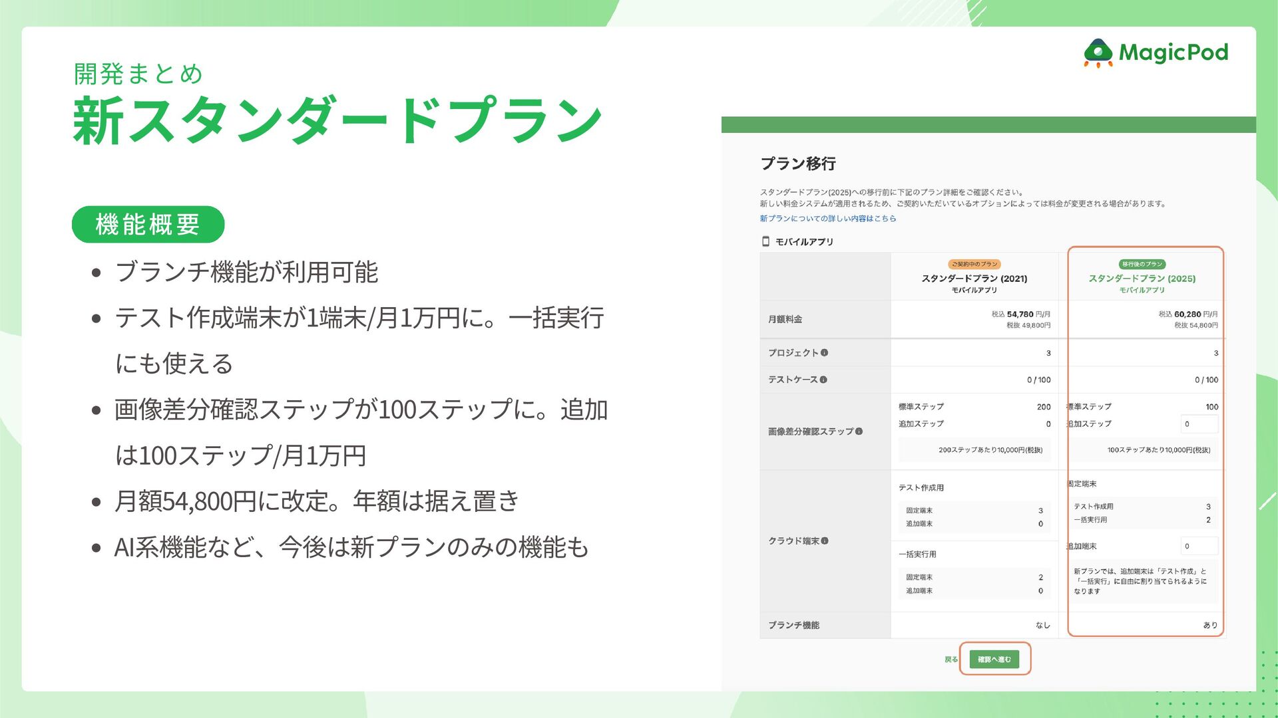Select the スタンダードプラン (2021) heading
The image size is (1278, 718).
click(974, 279)
